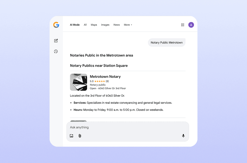
Task: Open the Maps tab
Action: click(94, 25)
